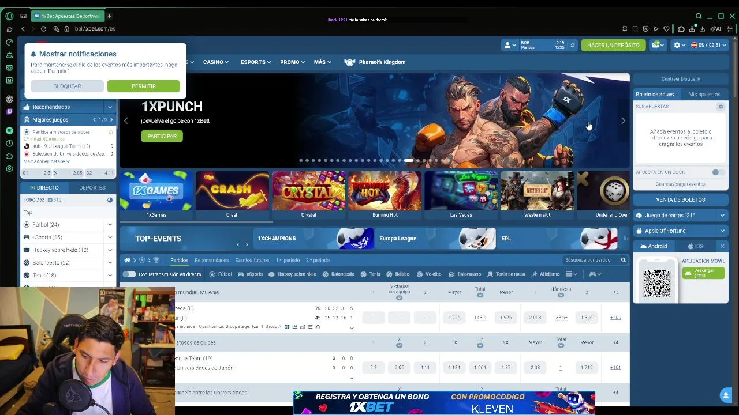Open the bet slip settings gear
Screen dimensions: 739x415
(x=721, y=107)
